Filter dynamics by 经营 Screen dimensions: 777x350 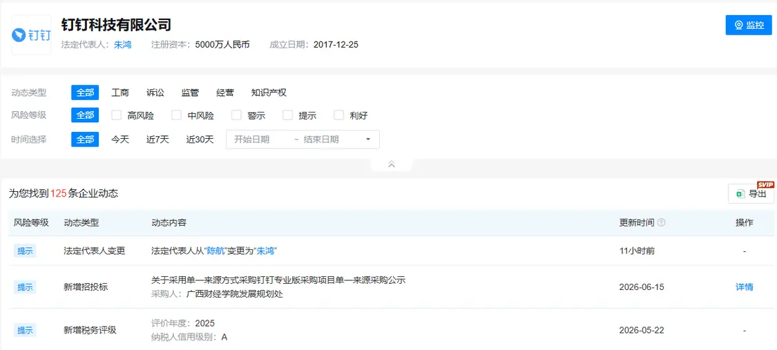point(225,93)
